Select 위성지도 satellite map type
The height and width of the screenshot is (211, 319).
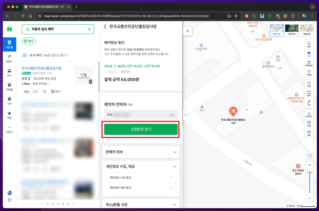pos(292,30)
